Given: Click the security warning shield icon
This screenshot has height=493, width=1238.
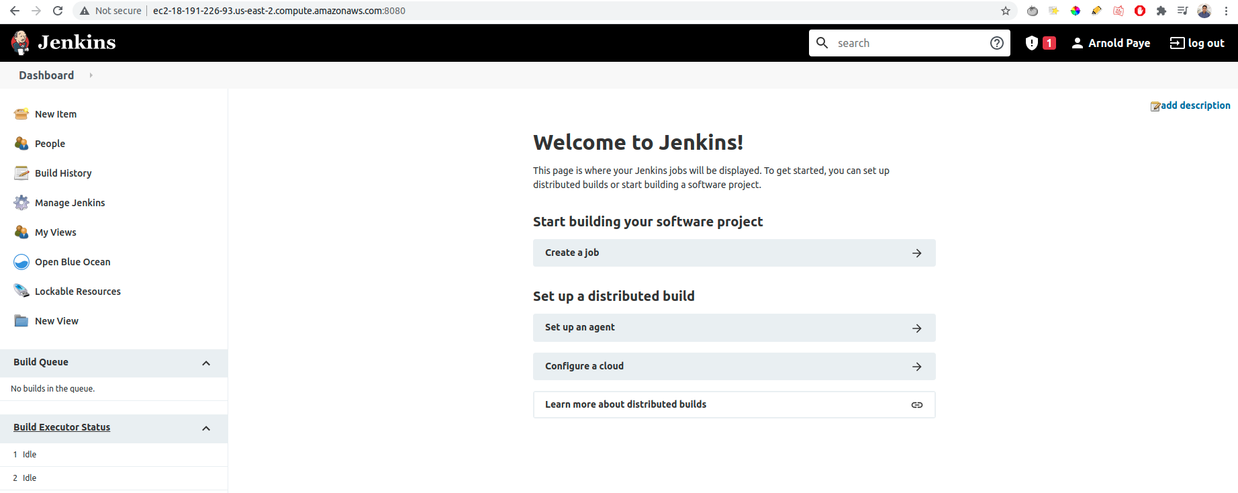Looking at the screenshot, I should (x=1032, y=43).
